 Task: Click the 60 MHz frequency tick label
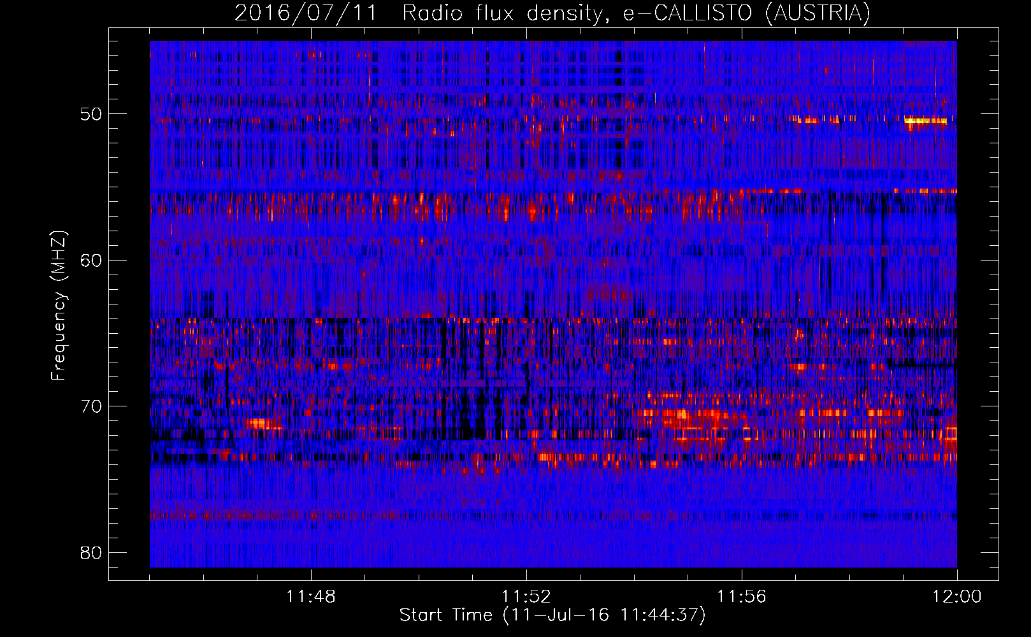91,260
